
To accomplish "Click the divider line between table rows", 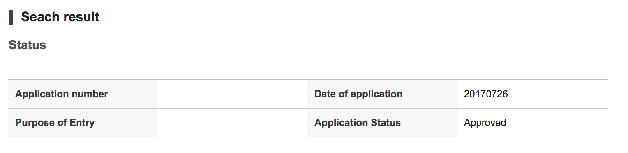I will pos(308,108).
